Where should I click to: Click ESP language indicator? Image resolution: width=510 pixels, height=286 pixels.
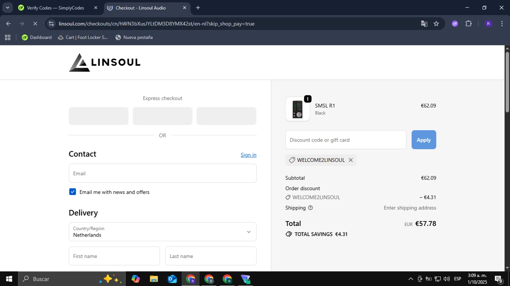pyautogui.click(x=458, y=279)
